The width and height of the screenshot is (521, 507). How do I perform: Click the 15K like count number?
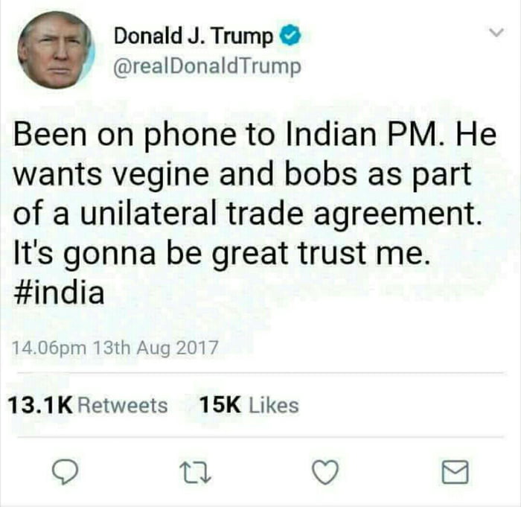click(220, 406)
